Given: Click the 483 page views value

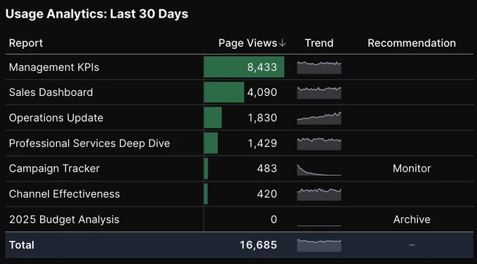Looking at the screenshot, I should pos(267,169).
